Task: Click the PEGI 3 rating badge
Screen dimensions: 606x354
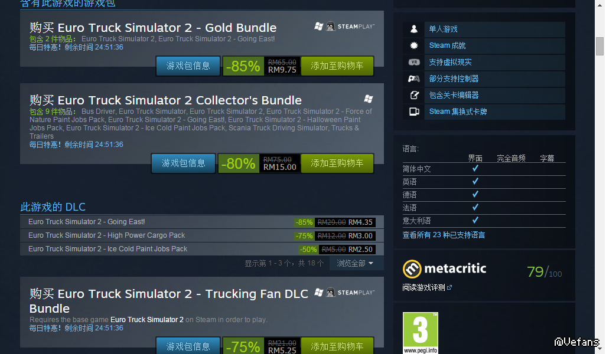Action: pyautogui.click(x=421, y=333)
